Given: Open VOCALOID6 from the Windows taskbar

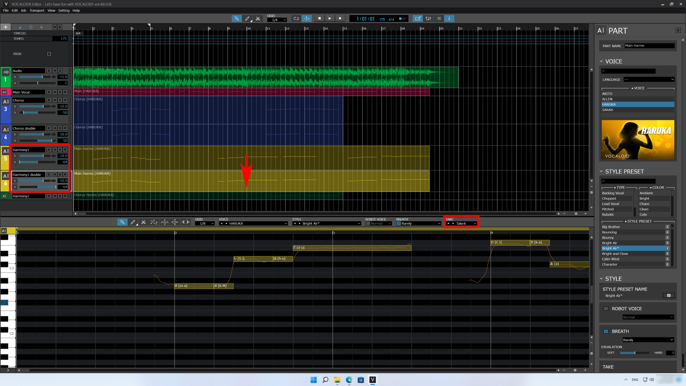Looking at the screenshot, I should point(373,380).
